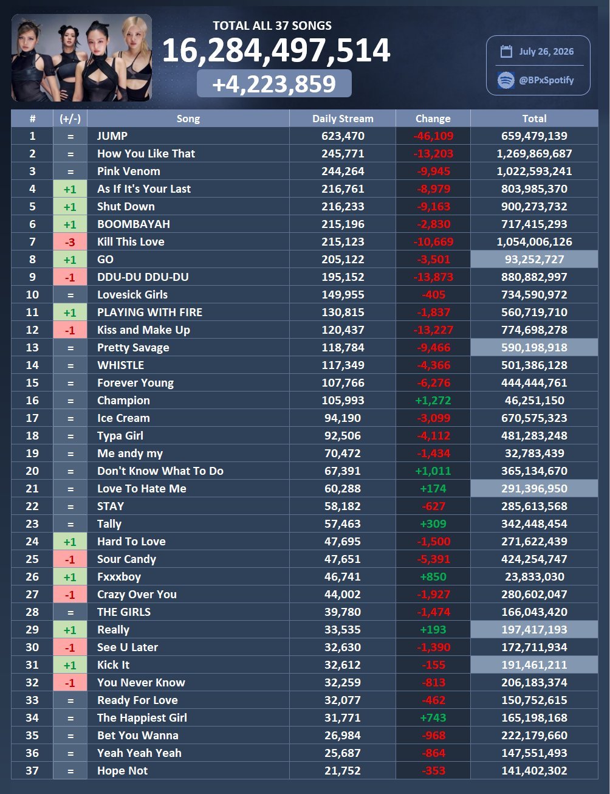The height and width of the screenshot is (794, 610).
Task: Click Yeah Yeah Yeah daily stream 25,687
Action: tap(343, 753)
